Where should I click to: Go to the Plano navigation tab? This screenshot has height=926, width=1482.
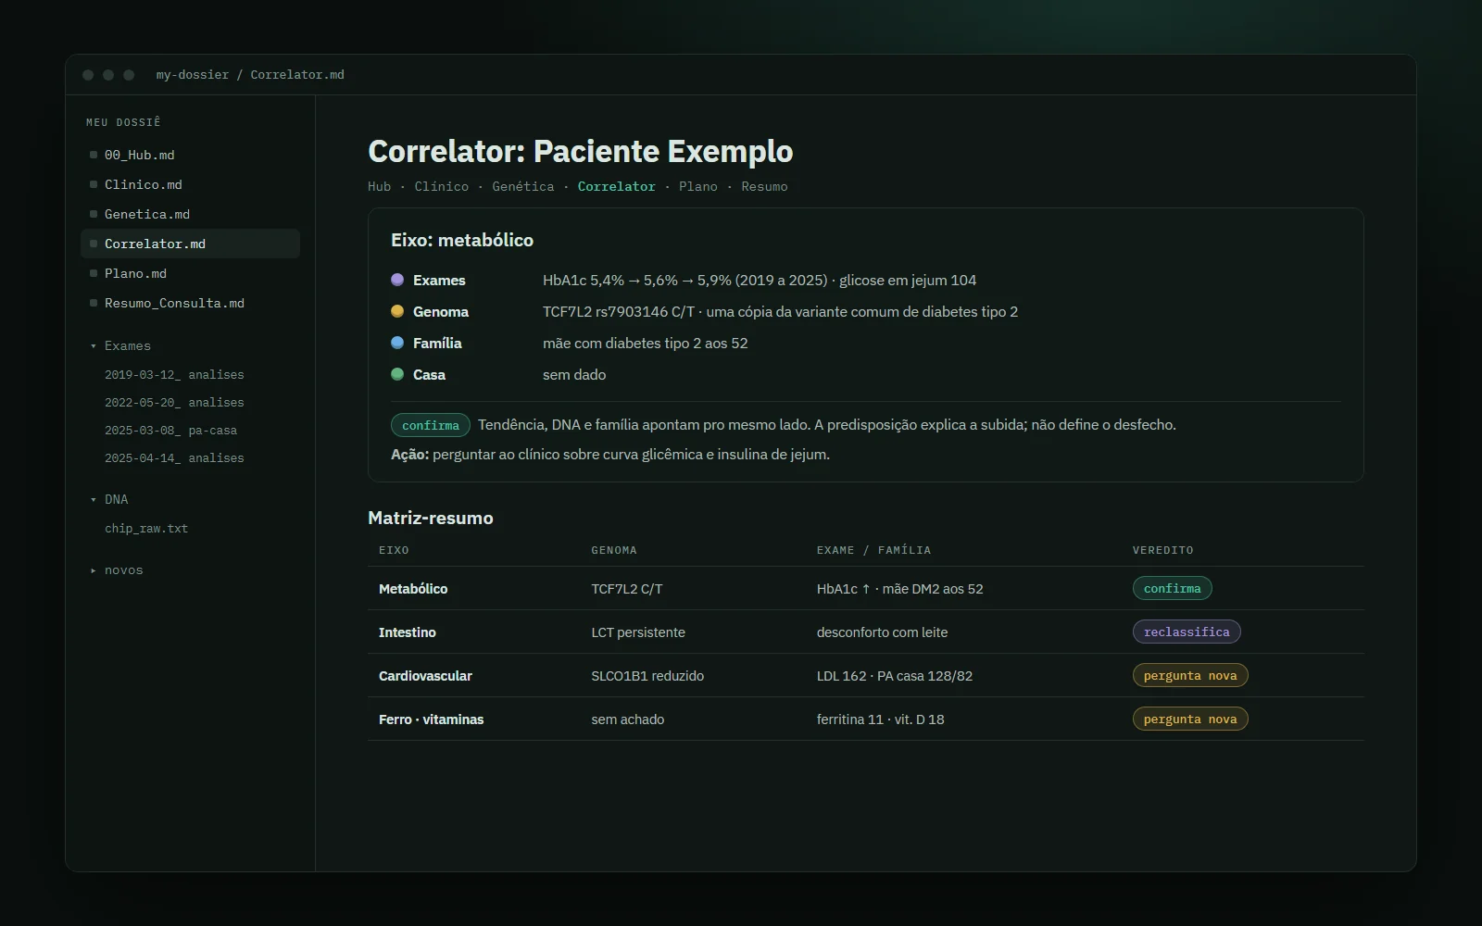coord(698,186)
